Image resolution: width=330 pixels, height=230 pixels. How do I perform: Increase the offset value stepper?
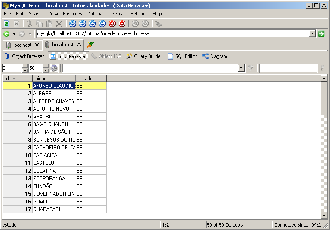click(x=25, y=66)
